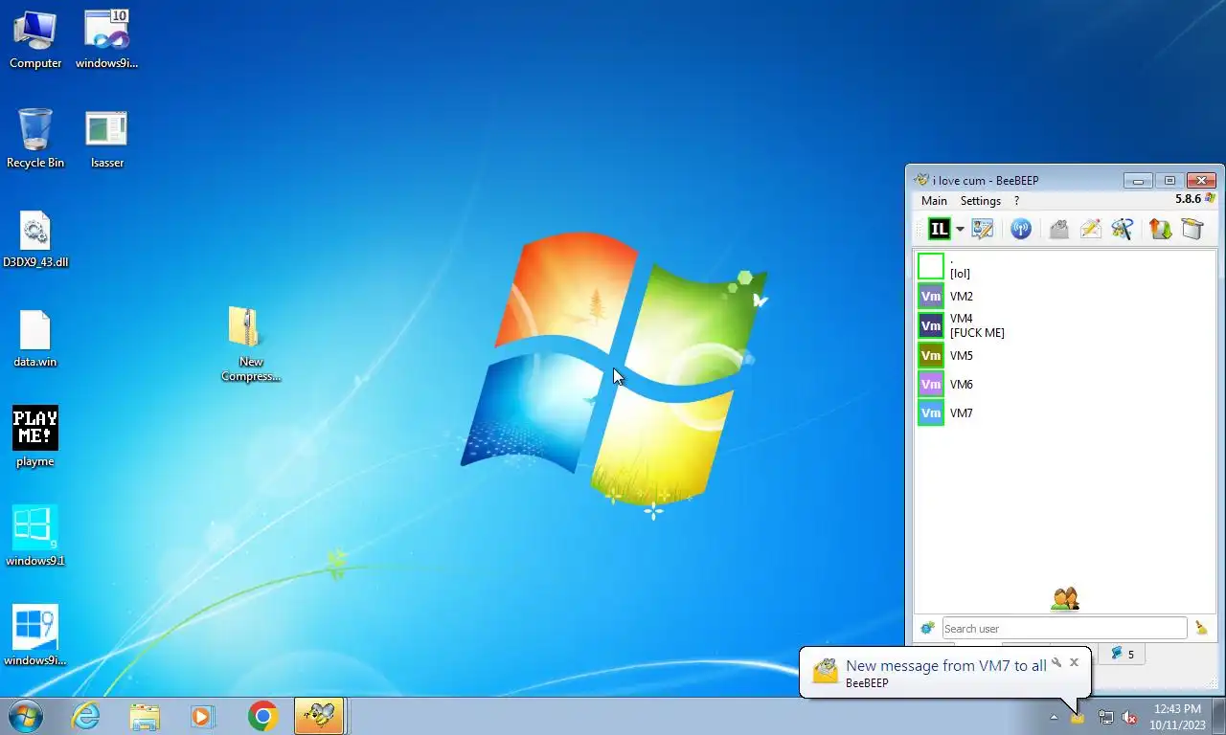Click the 5.8.6 version label
Image resolution: width=1226 pixels, height=735 pixels.
pos(1188,199)
